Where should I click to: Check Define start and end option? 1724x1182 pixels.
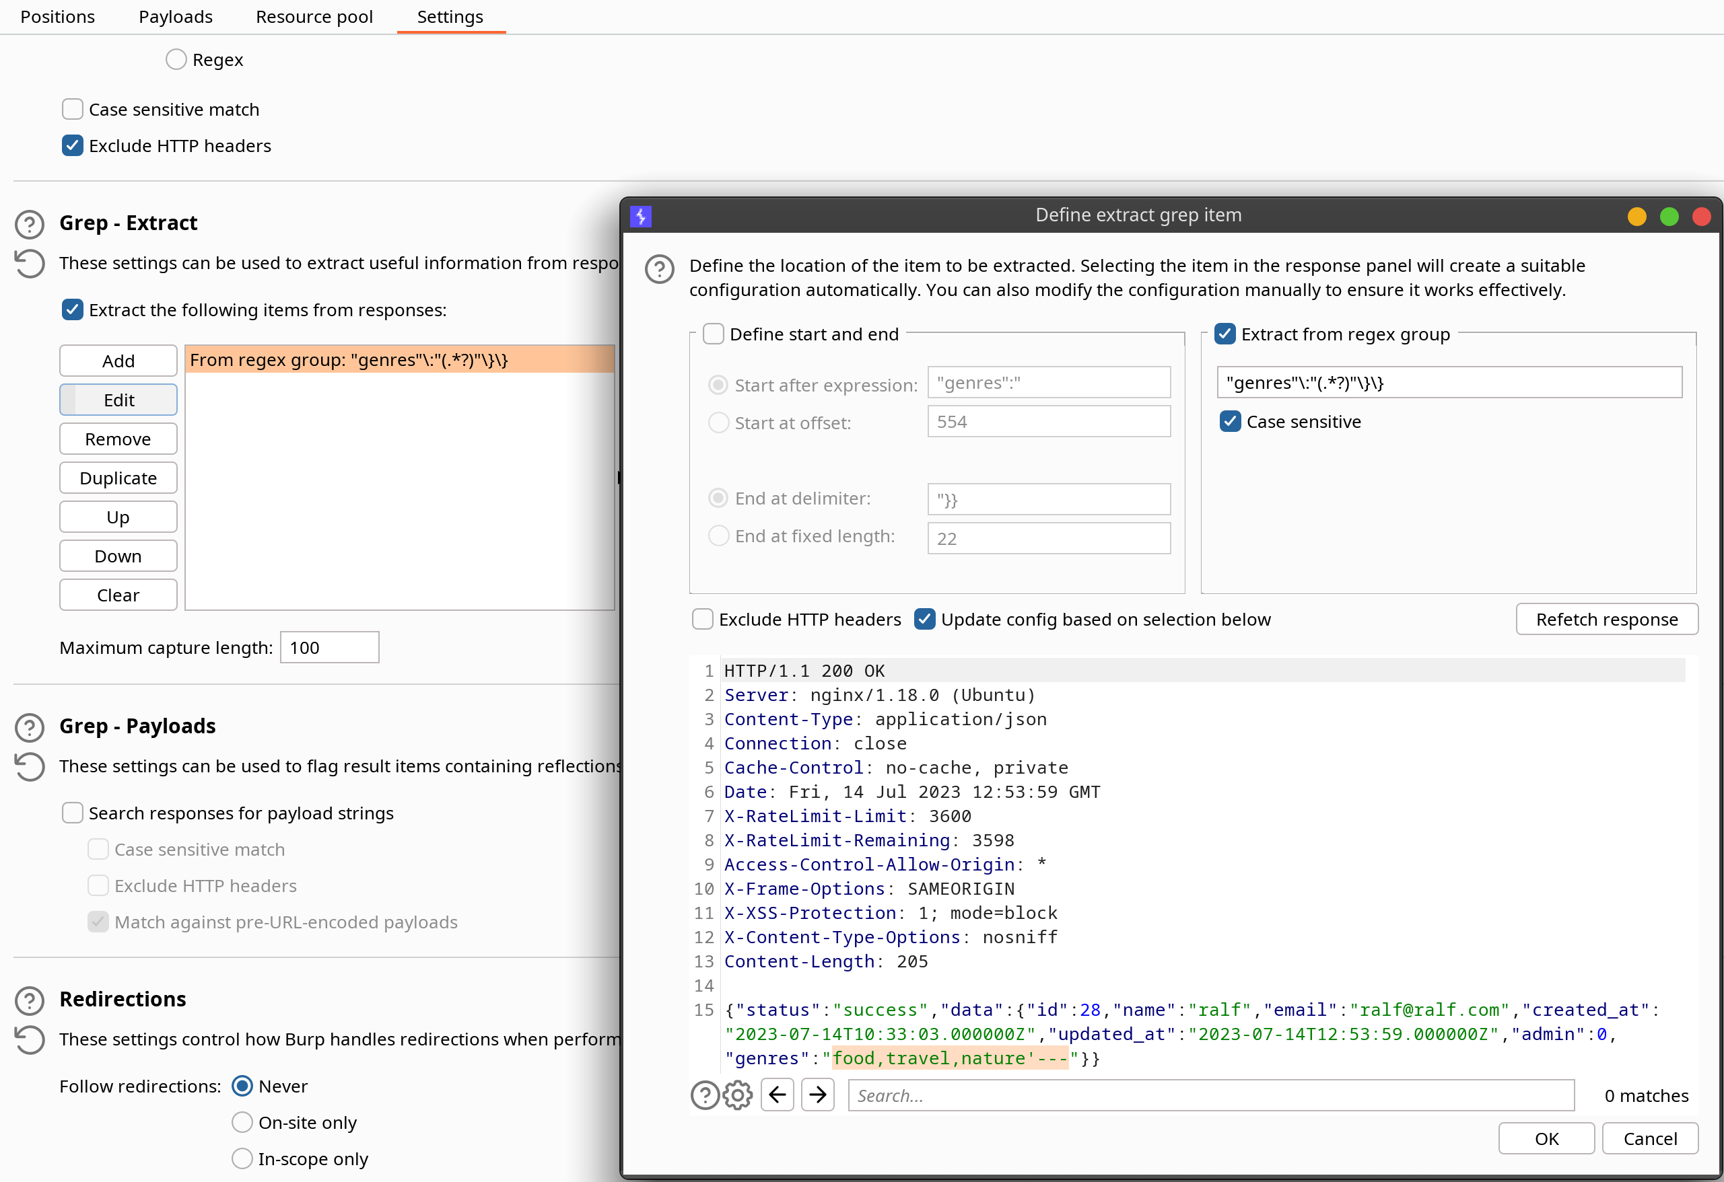[x=714, y=334]
